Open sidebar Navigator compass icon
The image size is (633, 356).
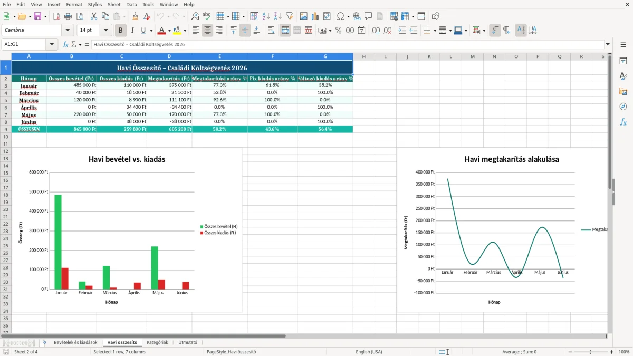623,107
